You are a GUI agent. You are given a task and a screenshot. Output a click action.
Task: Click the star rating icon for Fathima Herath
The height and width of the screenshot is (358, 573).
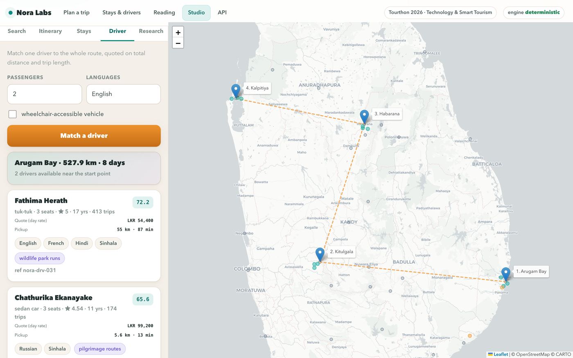[x=61, y=212]
